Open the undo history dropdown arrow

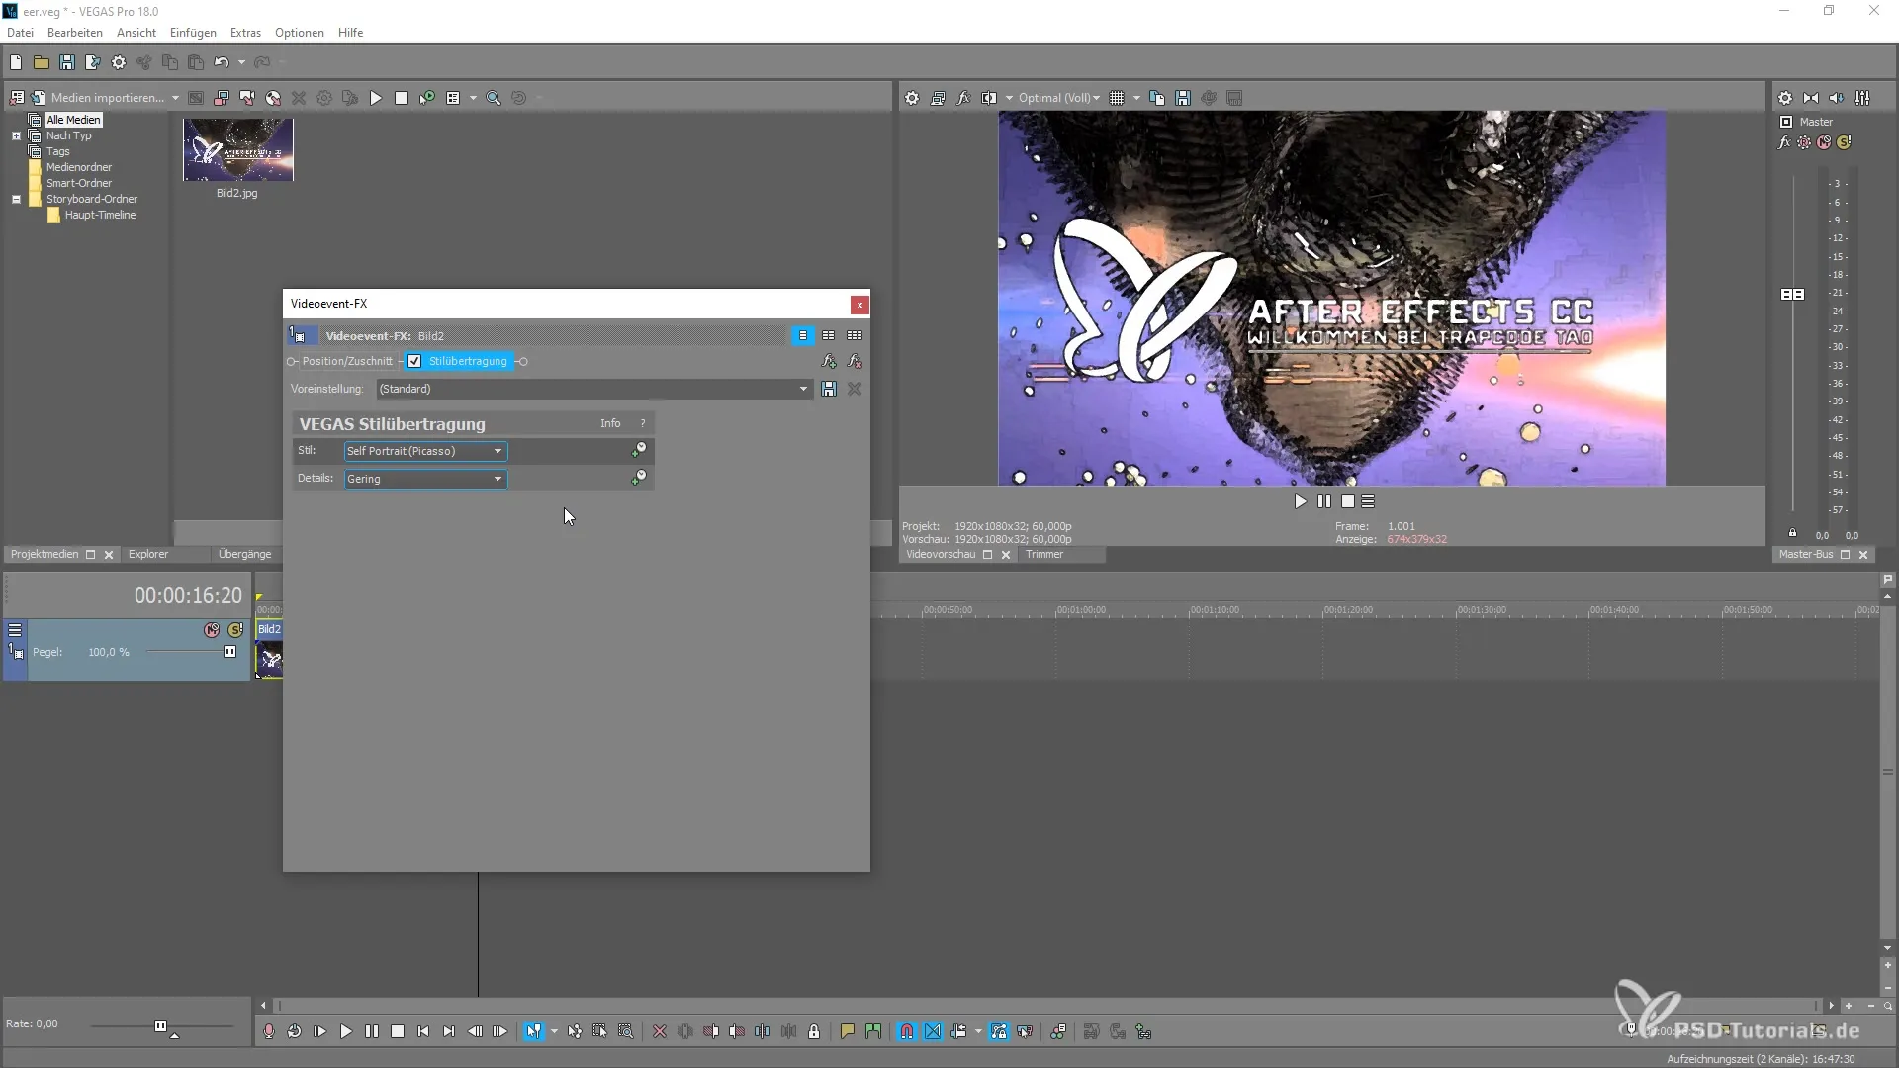tap(241, 62)
